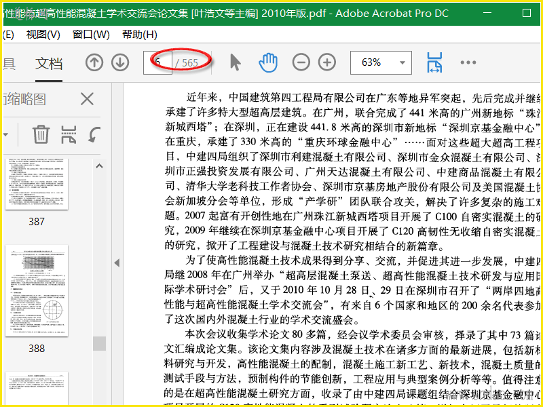Open more tools ellipsis menu
543x407 pixels.
click(468, 62)
